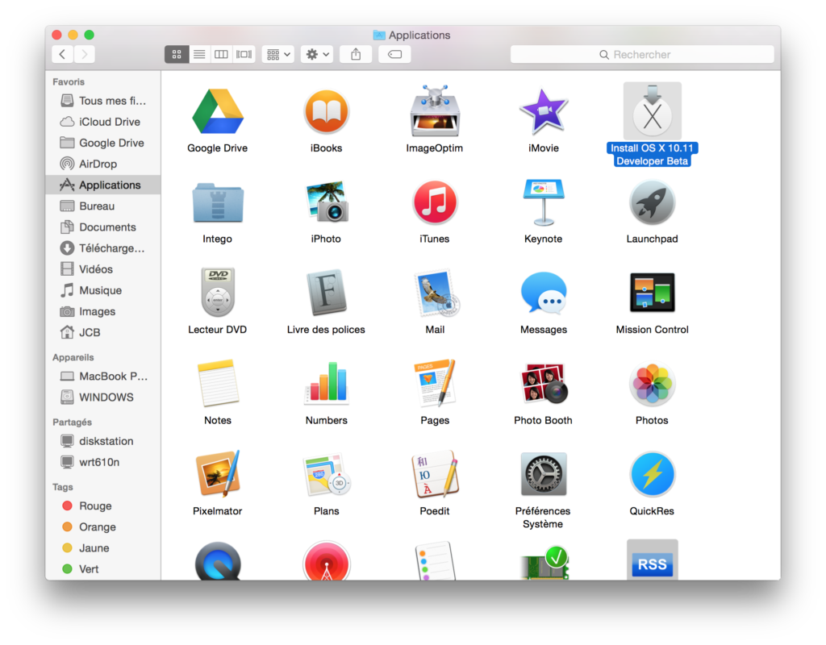Image resolution: width=826 pixels, height=645 pixels.
Task: Select the Launchpad rocket icon
Action: click(652, 202)
